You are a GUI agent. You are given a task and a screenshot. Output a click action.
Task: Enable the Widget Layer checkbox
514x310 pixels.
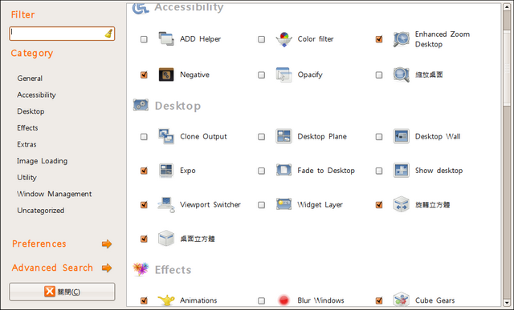[x=261, y=205]
